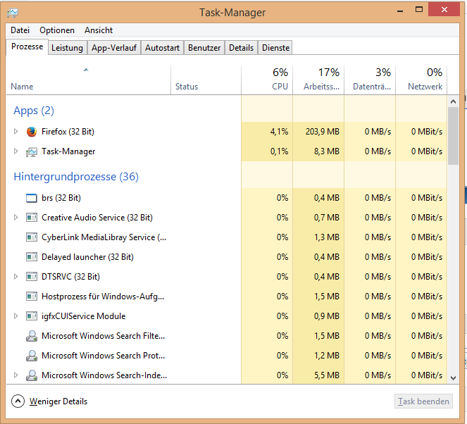Open the Ansicht menu
The image size is (467, 424).
coord(99,30)
